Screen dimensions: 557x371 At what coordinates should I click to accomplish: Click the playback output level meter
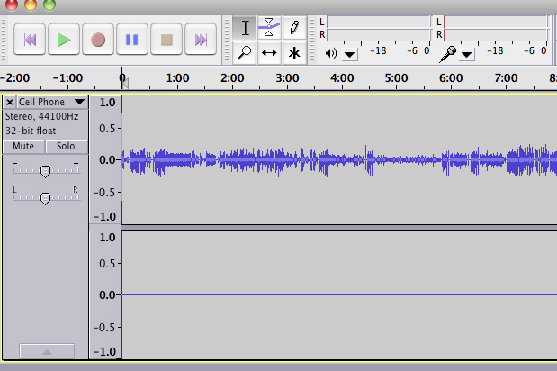click(378, 29)
